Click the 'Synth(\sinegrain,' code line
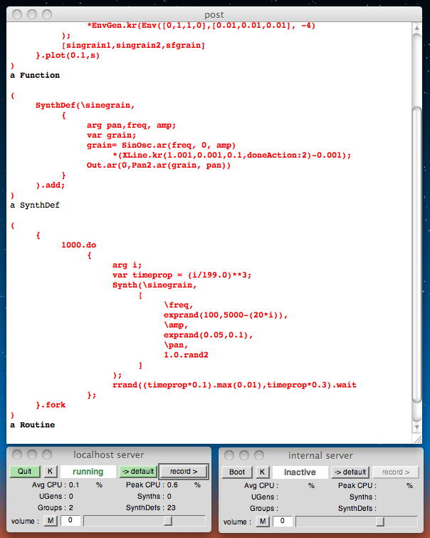 coord(154,285)
